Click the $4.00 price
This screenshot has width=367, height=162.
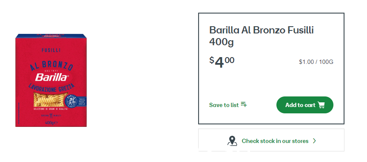click(x=222, y=62)
